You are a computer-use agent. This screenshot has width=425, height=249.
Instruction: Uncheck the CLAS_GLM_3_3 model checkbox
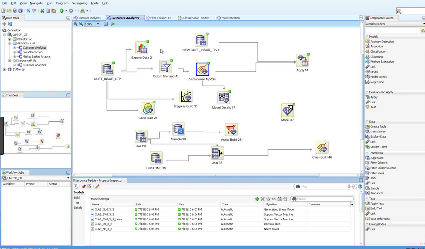[x=93, y=210]
